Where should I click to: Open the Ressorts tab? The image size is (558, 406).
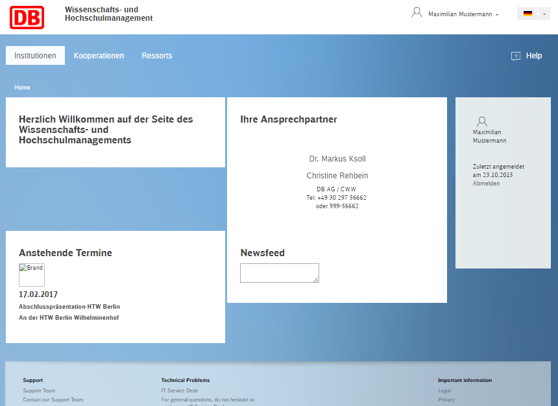tap(157, 56)
